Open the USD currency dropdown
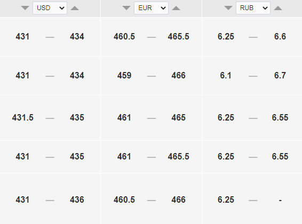Image resolution: width=302 pixels, height=224 pixels. 50,8
